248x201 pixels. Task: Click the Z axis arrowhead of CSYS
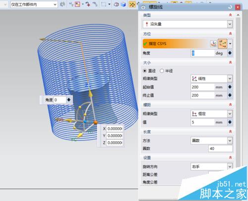[x=90, y=93]
